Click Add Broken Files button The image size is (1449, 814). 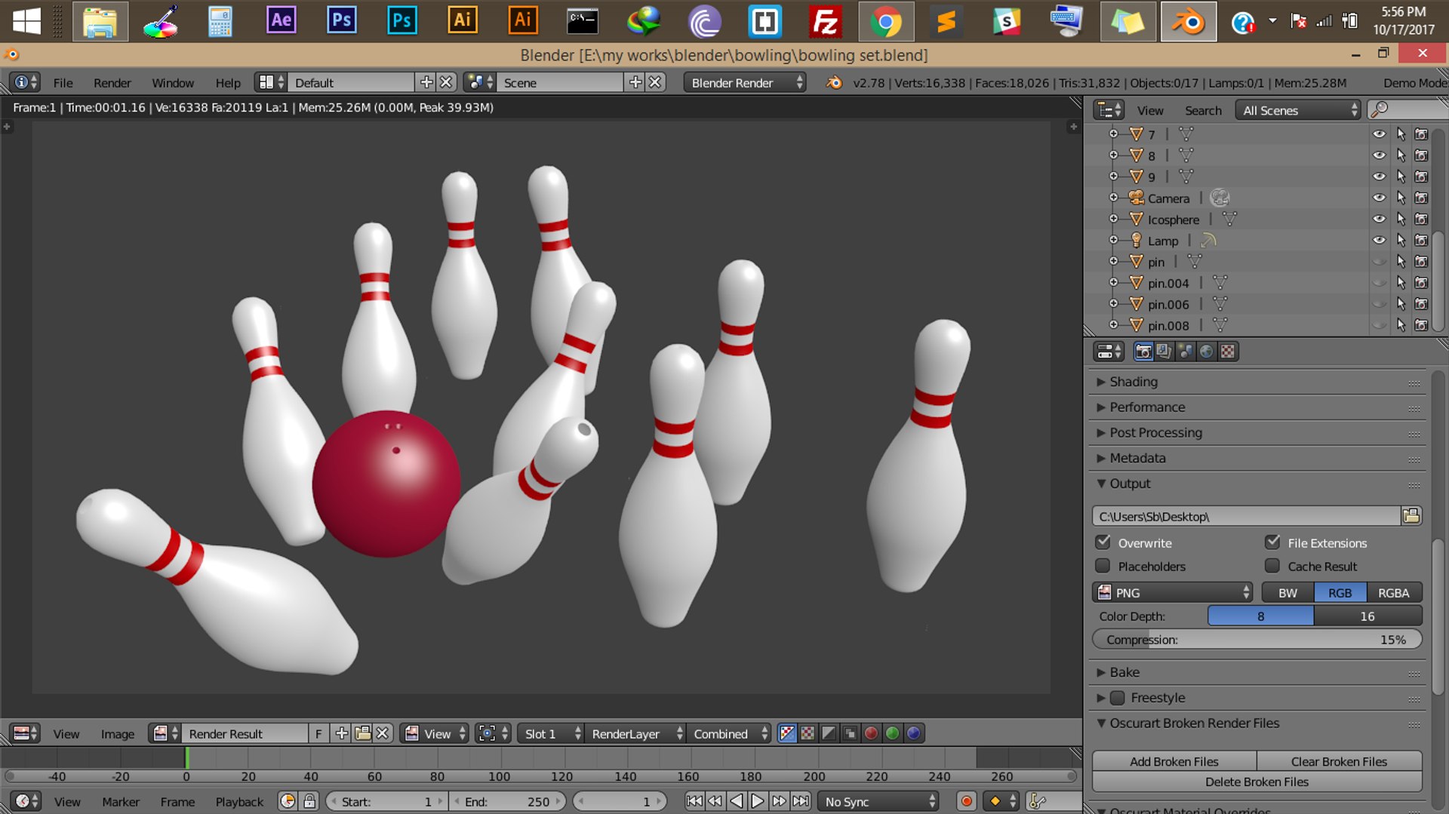[1174, 761]
